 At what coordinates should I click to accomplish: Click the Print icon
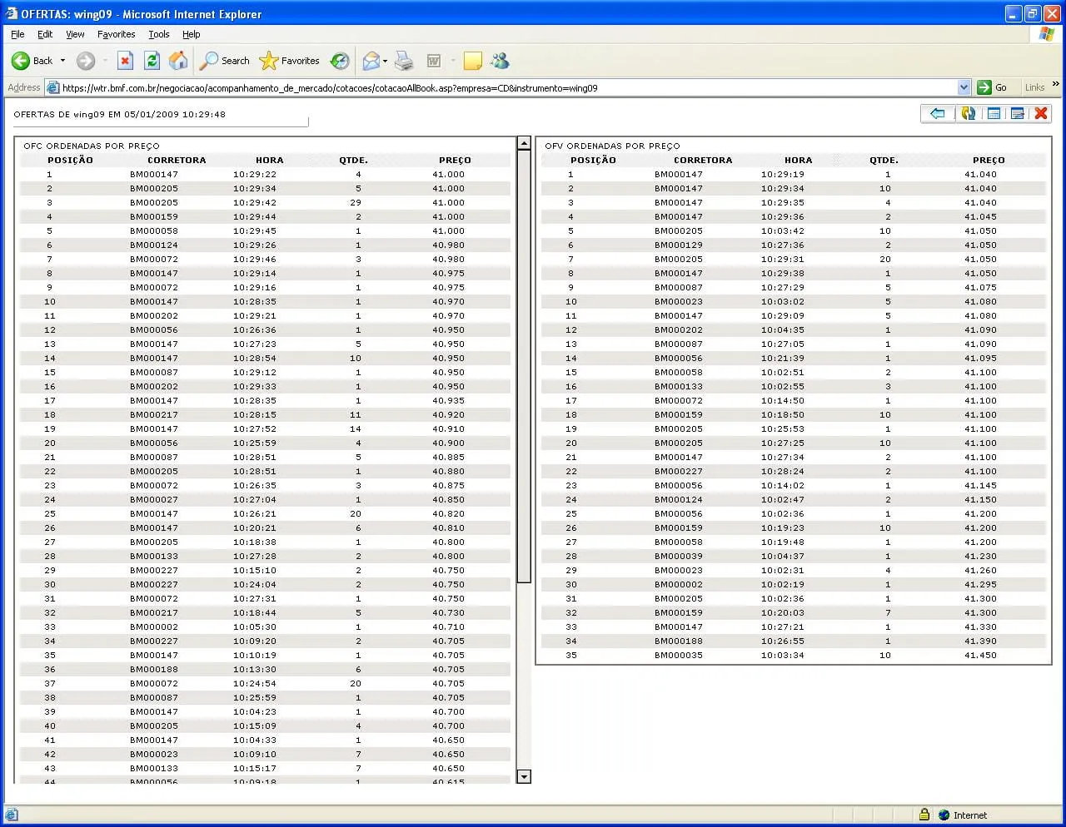pos(404,61)
